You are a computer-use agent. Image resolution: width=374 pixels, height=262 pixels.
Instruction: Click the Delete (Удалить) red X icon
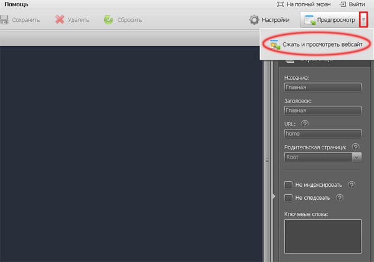(x=60, y=19)
